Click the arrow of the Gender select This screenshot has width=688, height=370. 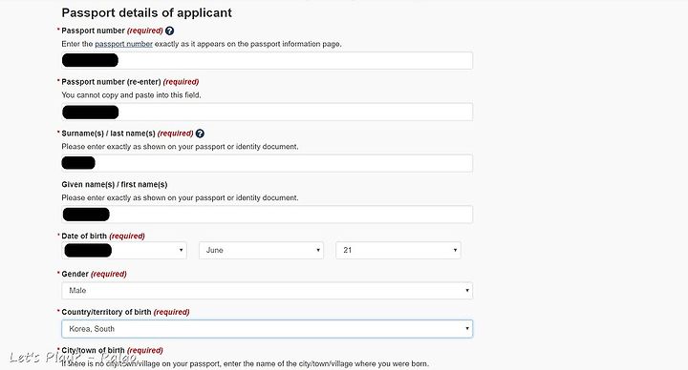[467, 291]
